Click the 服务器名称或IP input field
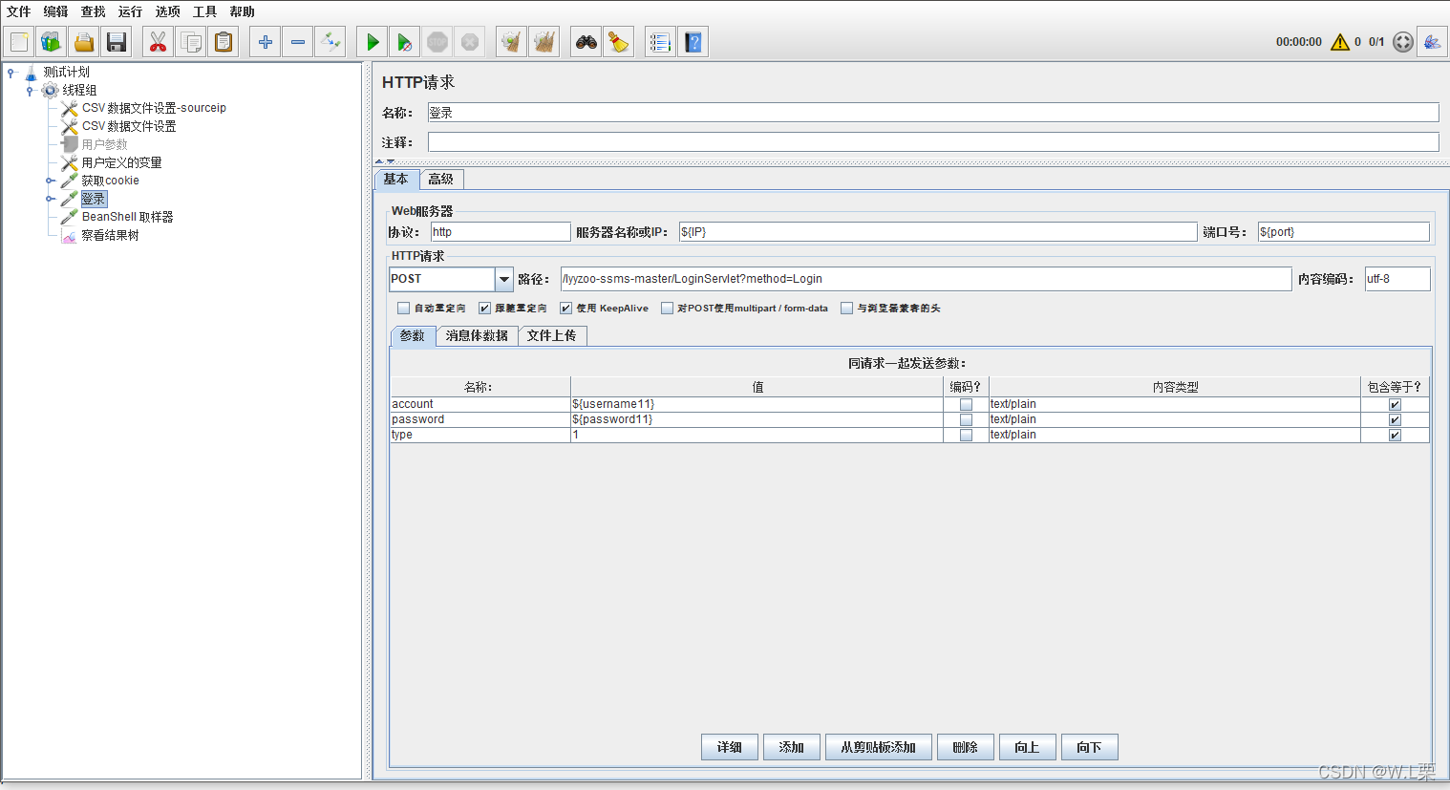1450x790 pixels. coord(938,232)
